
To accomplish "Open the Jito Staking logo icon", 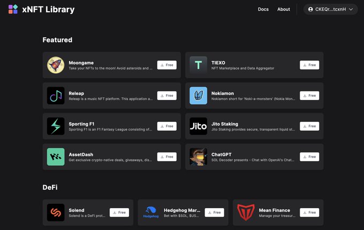I will [x=198, y=126].
